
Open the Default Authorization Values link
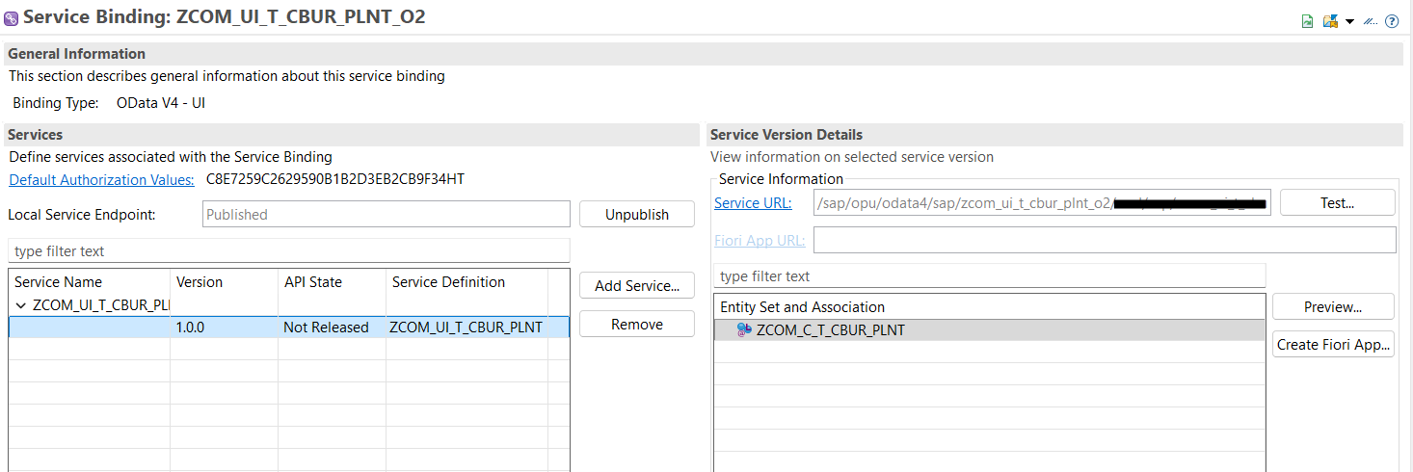click(x=101, y=179)
